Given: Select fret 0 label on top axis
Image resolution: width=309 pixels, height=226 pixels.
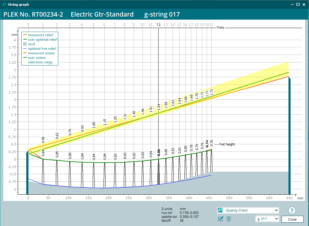Looking at the screenshot, I should [28, 24].
